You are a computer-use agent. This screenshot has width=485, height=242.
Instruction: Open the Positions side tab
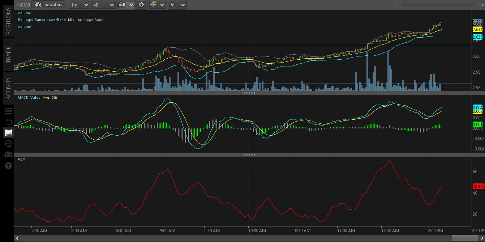(8, 21)
